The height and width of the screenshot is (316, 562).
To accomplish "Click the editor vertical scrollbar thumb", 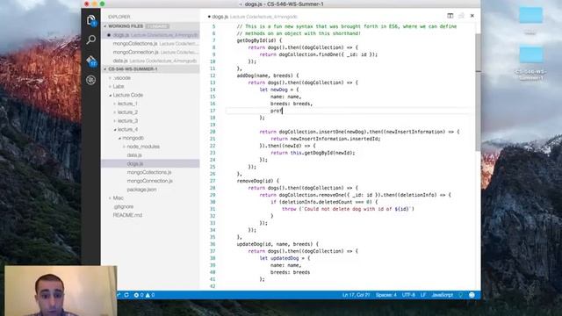I will pos(478,92).
